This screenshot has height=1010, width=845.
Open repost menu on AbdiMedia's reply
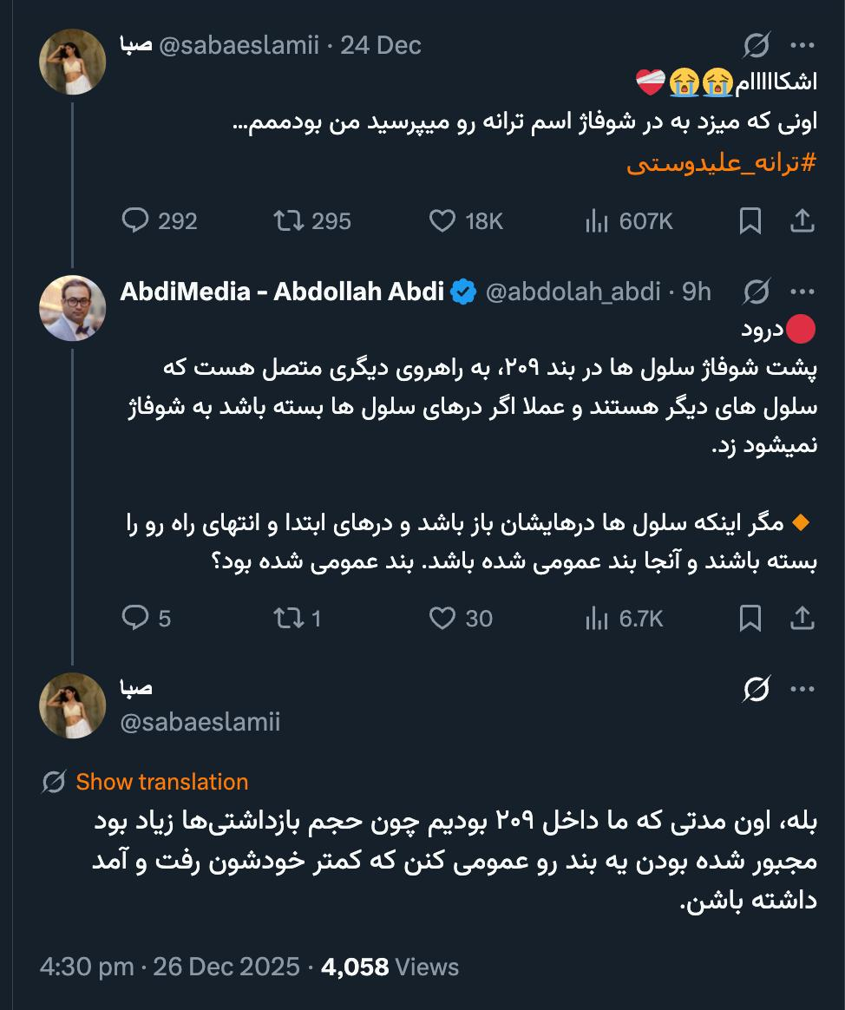pos(293,619)
